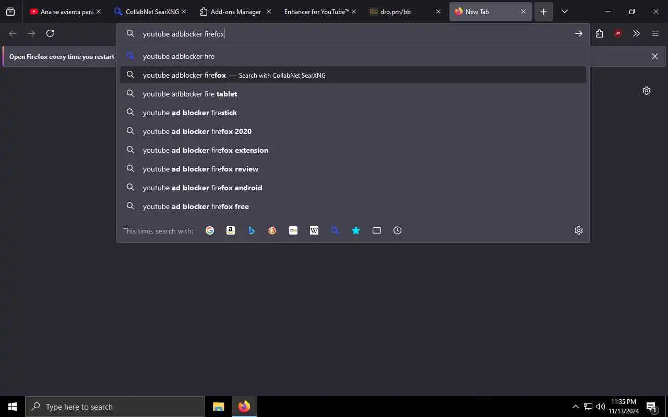Open Windows Start menu

pyautogui.click(x=13, y=407)
